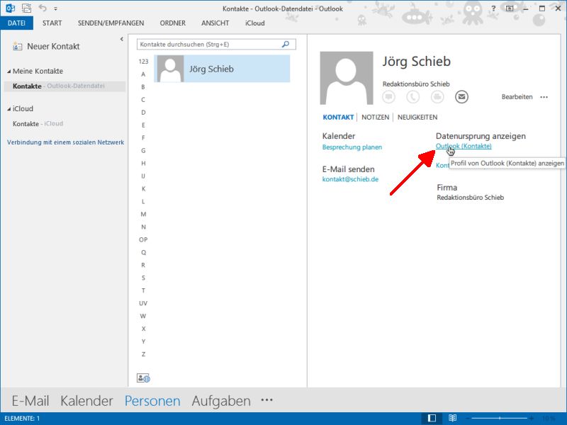Open Outlook help with the question mark
The height and width of the screenshot is (425, 567).
point(493,8)
